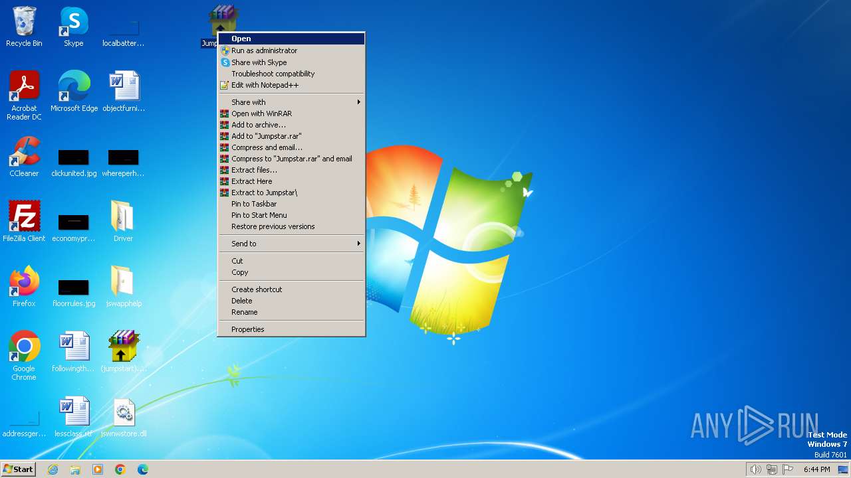Choose Rename in context menu
The width and height of the screenshot is (851, 478).
tap(292, 312)
